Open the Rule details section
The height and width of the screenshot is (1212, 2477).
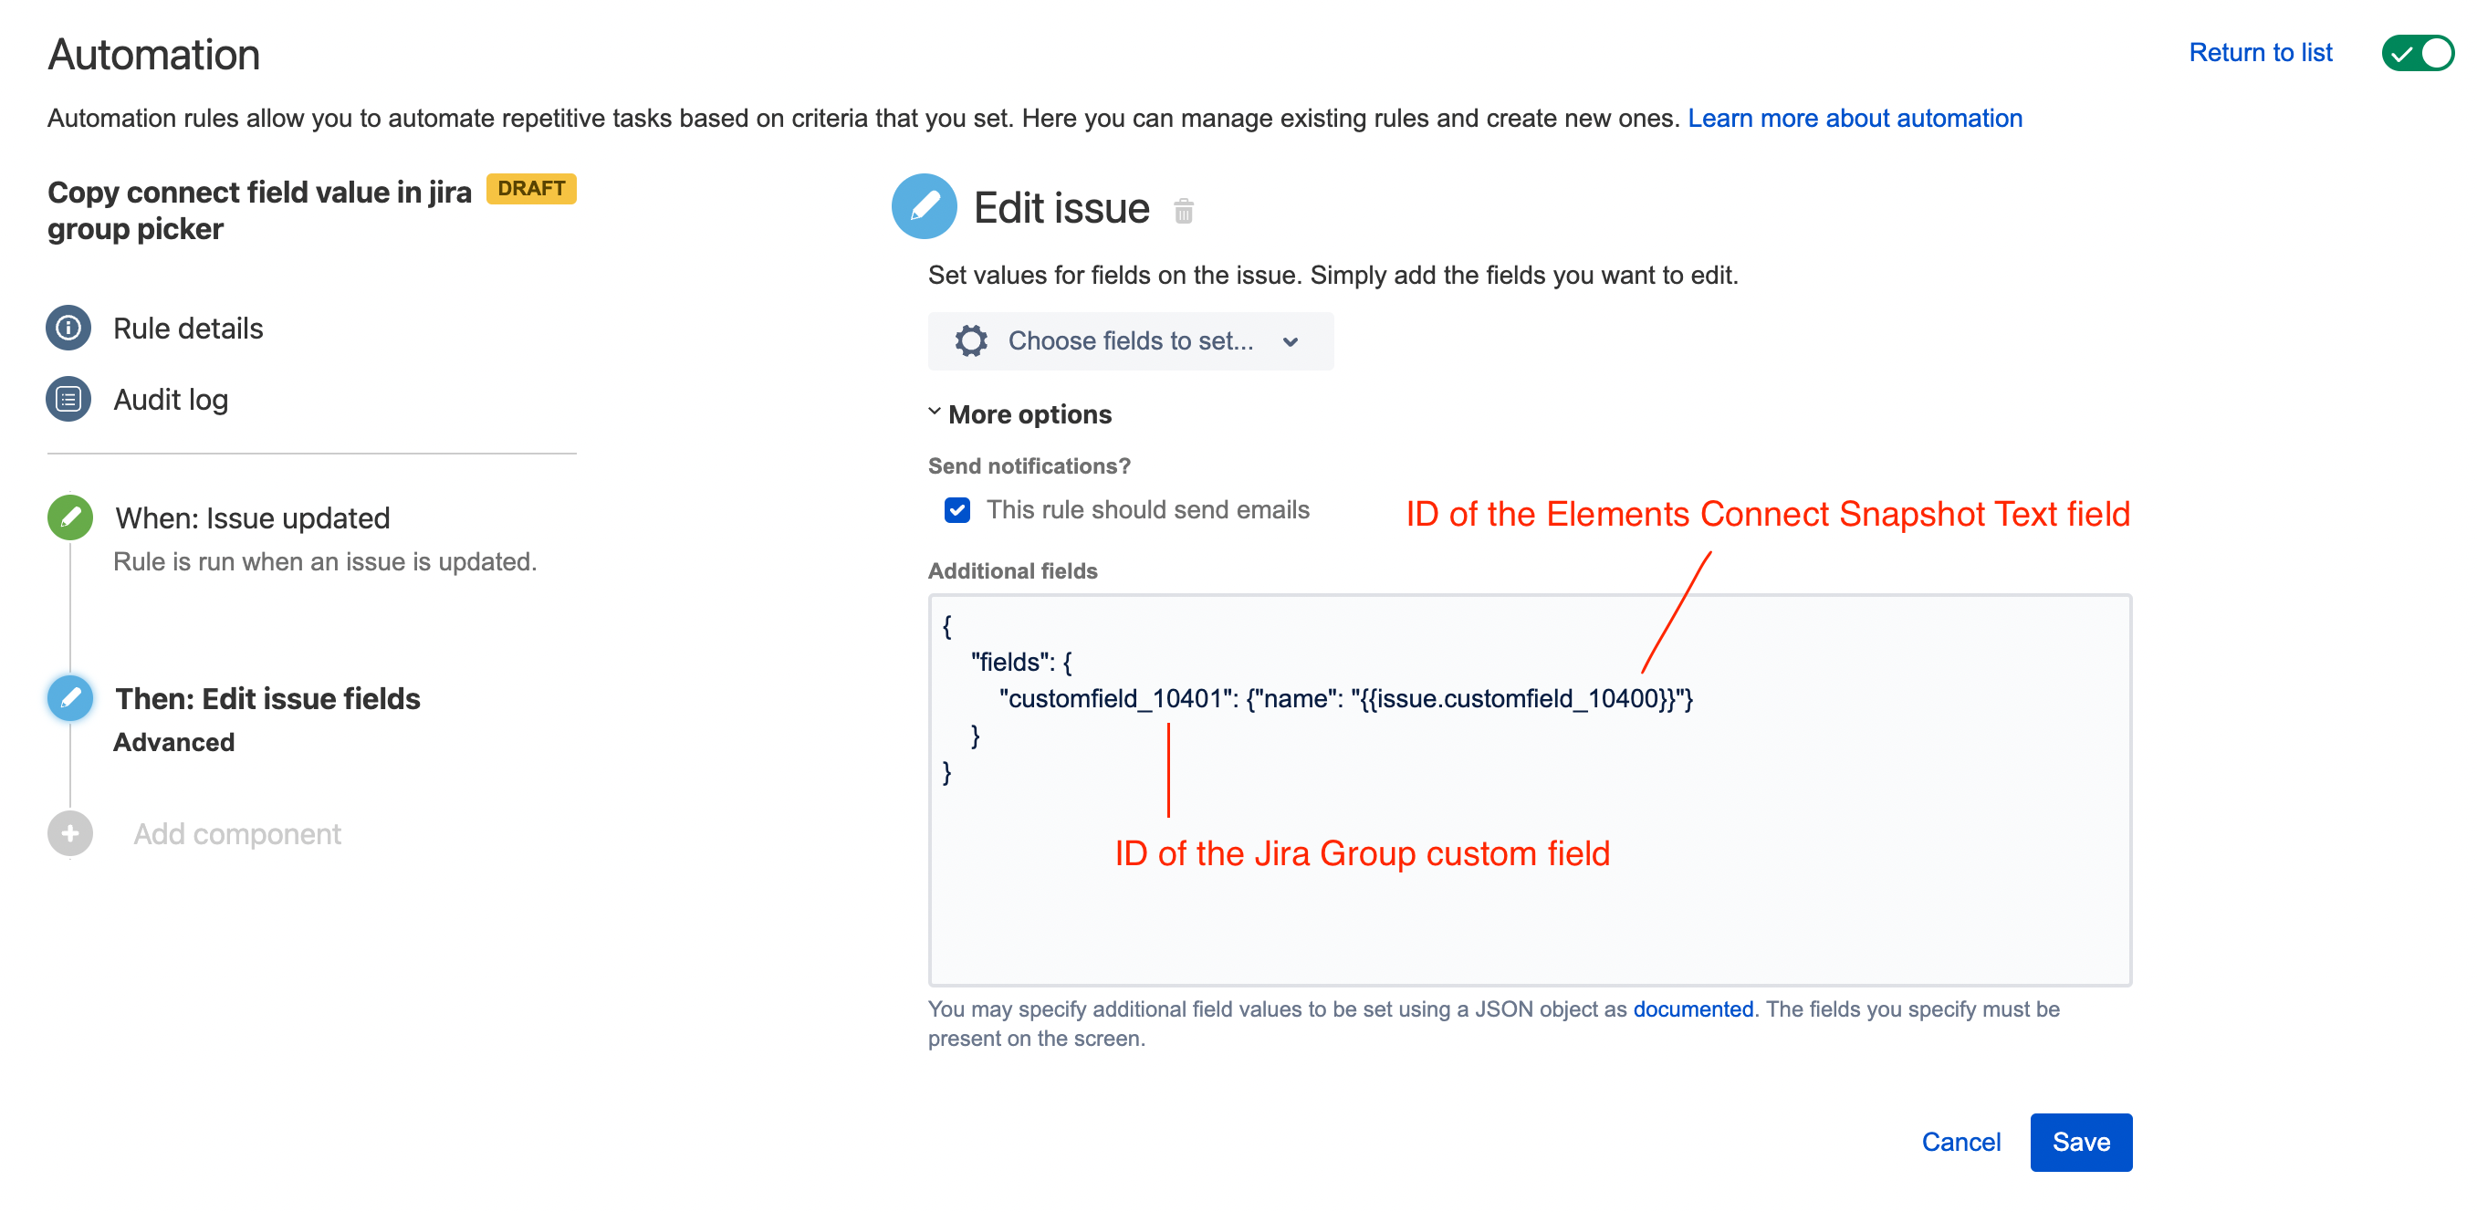187,328
